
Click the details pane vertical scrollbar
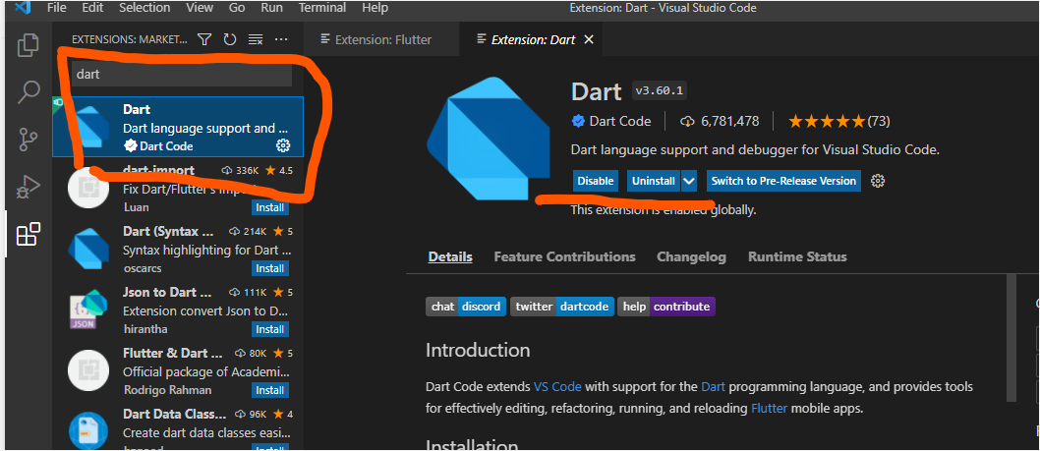tap(1011, 338)
